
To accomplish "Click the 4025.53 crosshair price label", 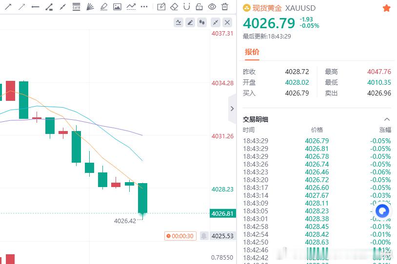I will [x=222, y=236].
